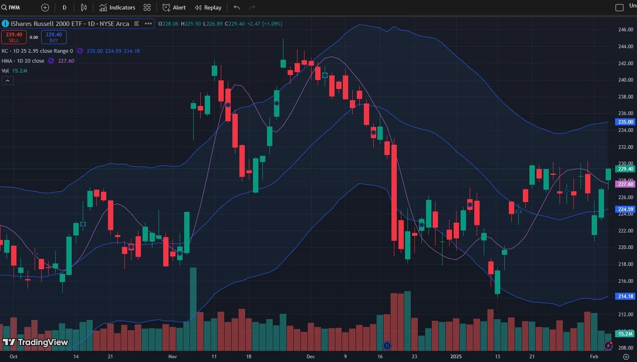Click the purple refresh icon on KC legend
Image resolution: width=637 pixels, height=362 pixels.
[80, 51]
